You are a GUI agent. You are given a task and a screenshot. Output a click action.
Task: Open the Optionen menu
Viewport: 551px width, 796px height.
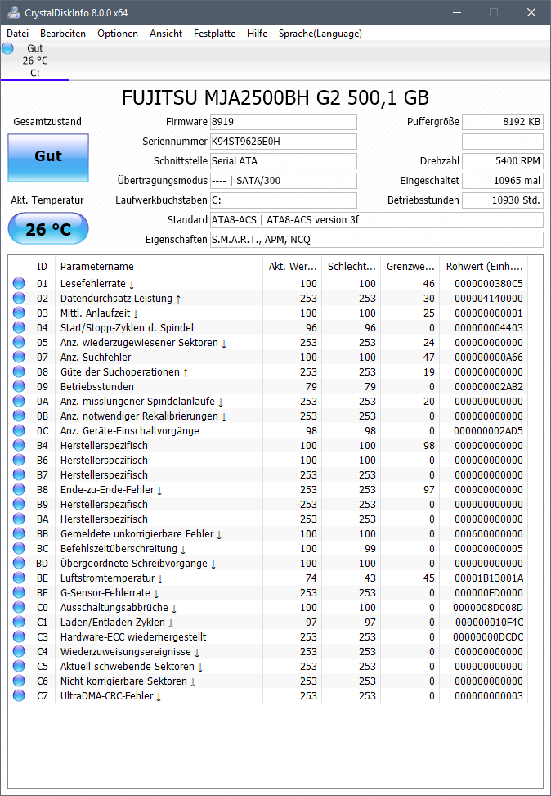(118, 34)
